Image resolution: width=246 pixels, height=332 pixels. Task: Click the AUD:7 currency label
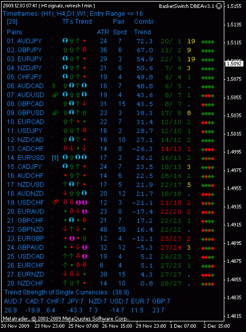tap(13, 301)
